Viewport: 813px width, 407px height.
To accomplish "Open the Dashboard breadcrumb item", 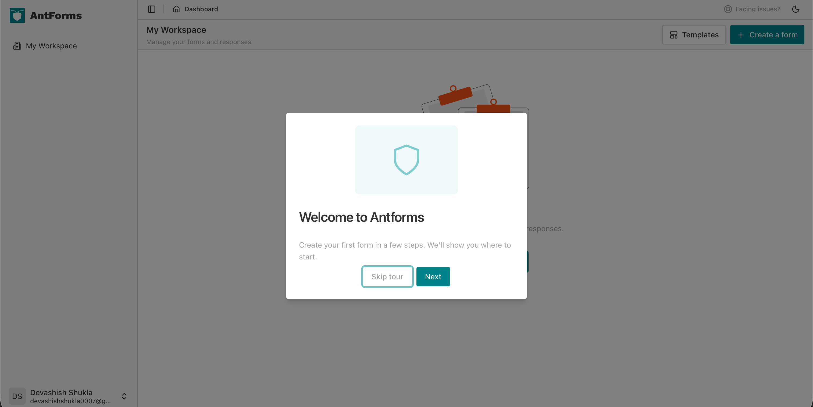I will 201,9.
